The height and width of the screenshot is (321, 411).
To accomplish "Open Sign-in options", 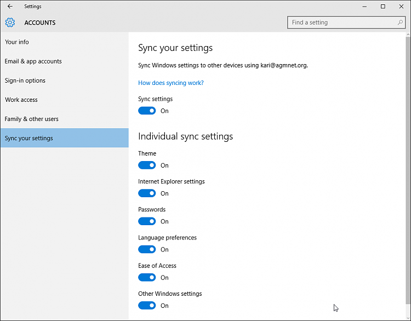I will tap(65, 81).
